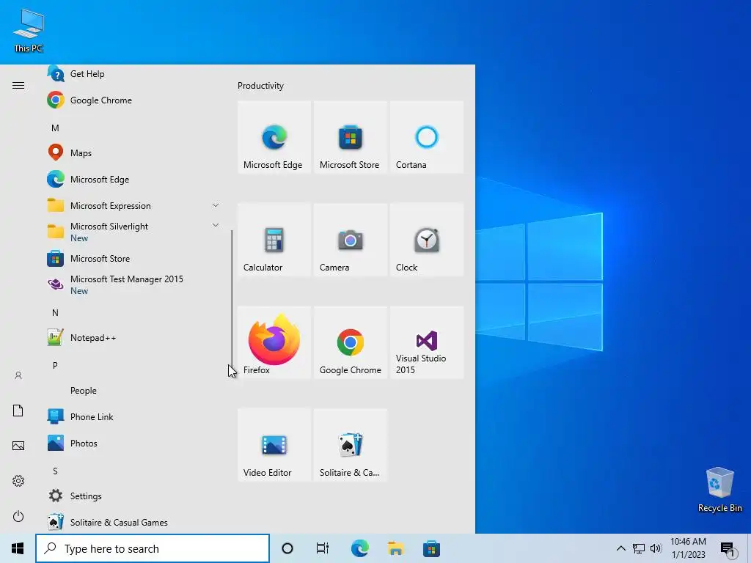This screenshot has width=751, height=563.
Task: Launch the Firefox tile
Action: click(x=274, y=342)
